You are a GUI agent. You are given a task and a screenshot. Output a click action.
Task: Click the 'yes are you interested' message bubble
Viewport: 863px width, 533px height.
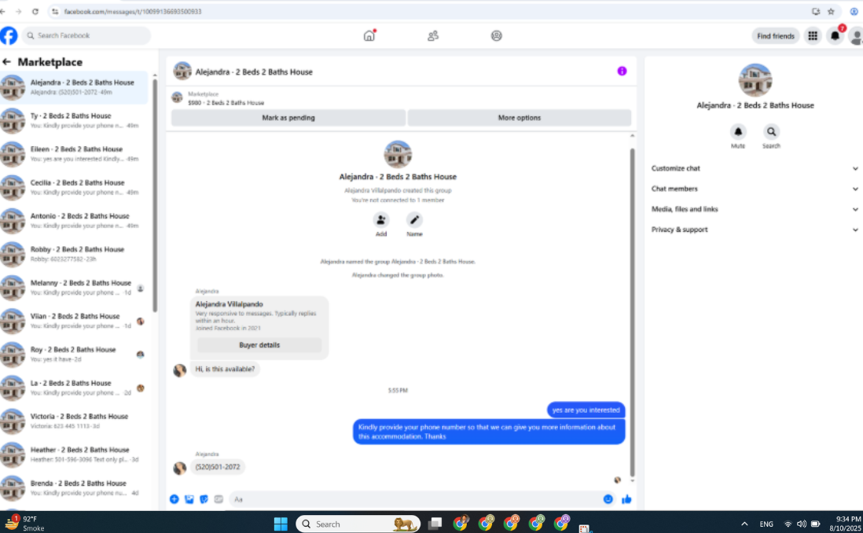click(x=586, y=410)
